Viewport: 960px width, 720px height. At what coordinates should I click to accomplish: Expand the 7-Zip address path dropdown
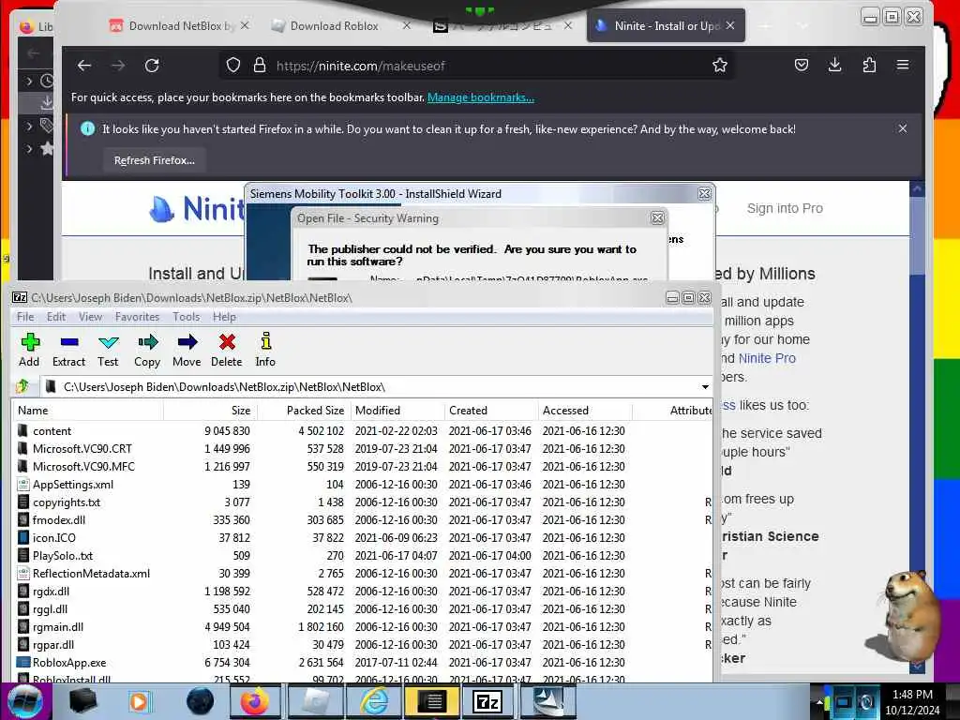tap(705, 387)
